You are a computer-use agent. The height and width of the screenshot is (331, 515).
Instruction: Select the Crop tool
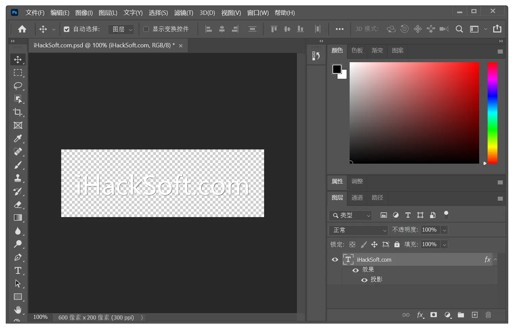click(18, 112)
